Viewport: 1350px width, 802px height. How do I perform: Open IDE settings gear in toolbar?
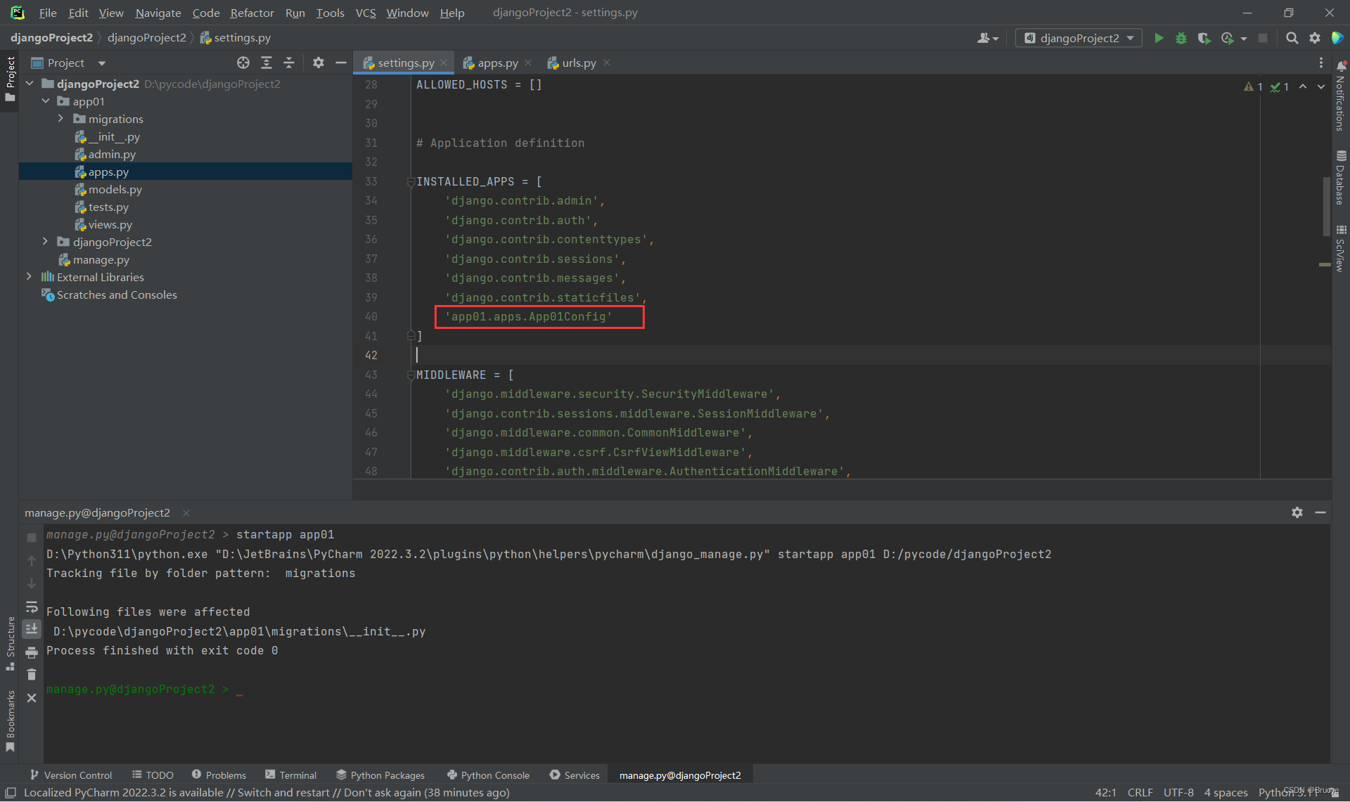click(x=1314, y=38)
